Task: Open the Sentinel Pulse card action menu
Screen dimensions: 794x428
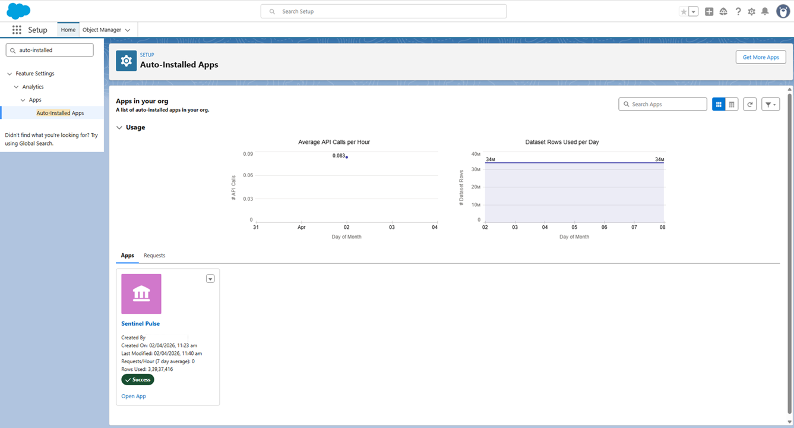Action: (x=210, y=279)
